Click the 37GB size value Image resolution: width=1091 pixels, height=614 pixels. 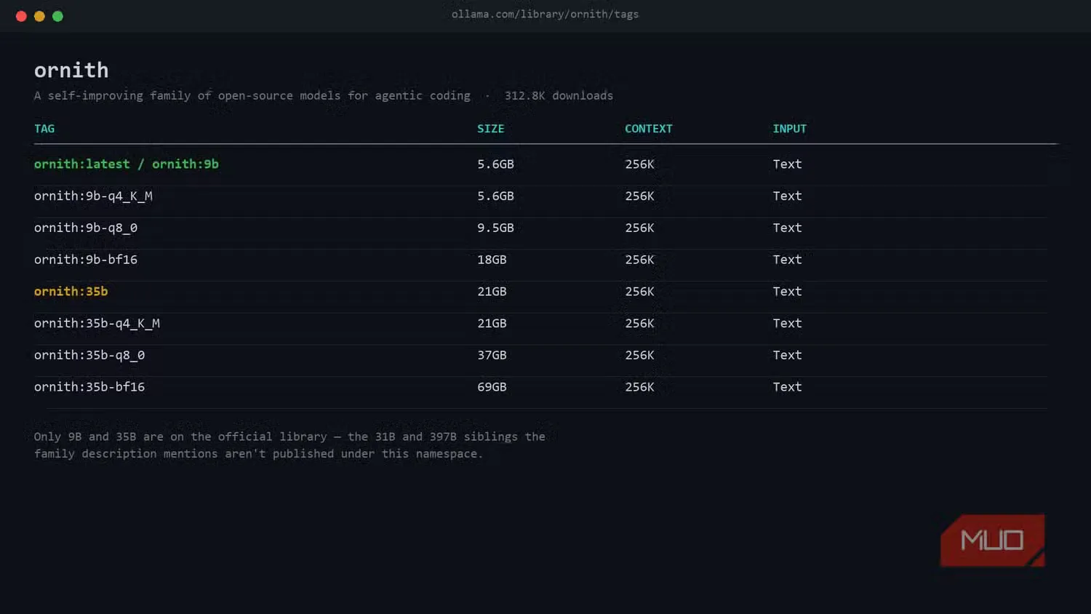(x=492, y=355)
